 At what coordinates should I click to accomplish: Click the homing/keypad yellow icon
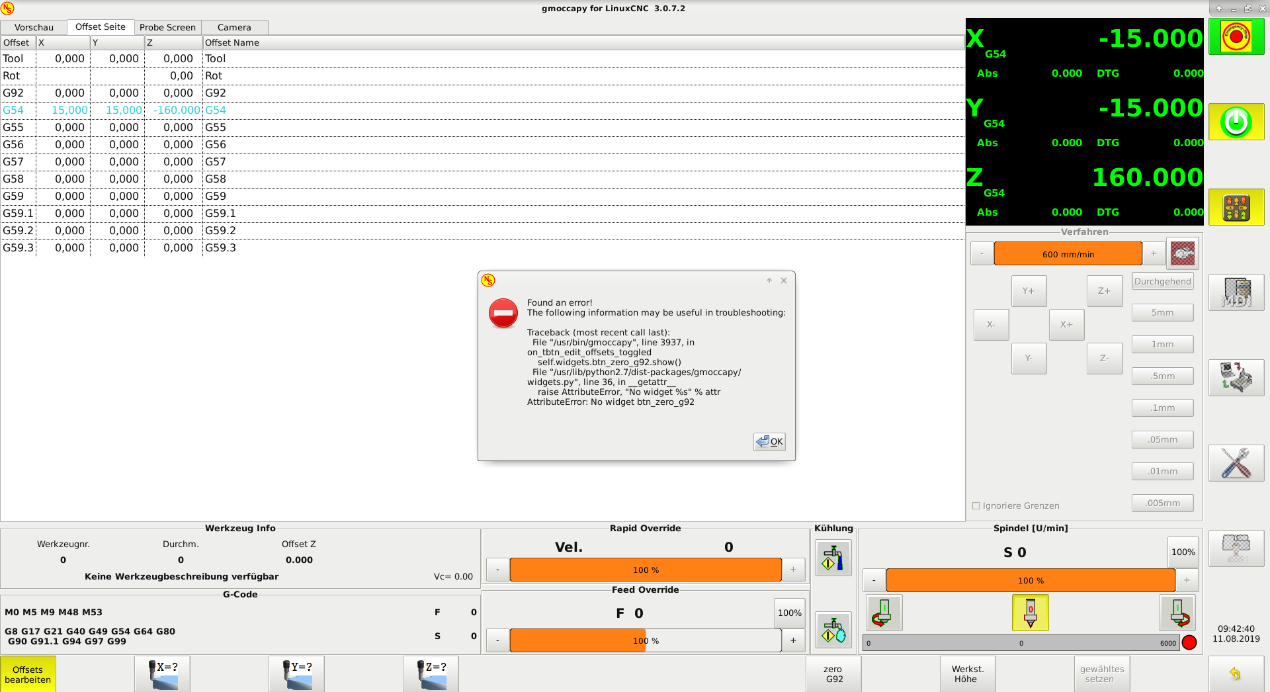(1236, 207)
